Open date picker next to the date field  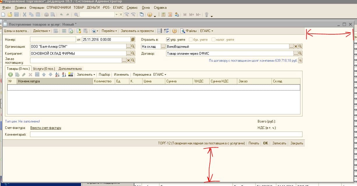[x=133, y=40]
